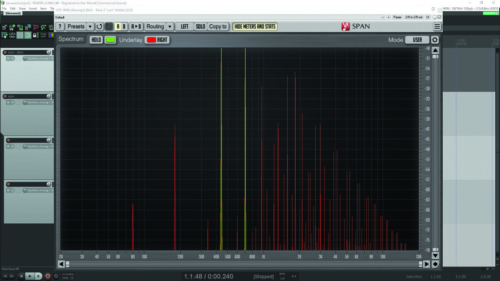Click the REAPER new project icon

[4, 28]
